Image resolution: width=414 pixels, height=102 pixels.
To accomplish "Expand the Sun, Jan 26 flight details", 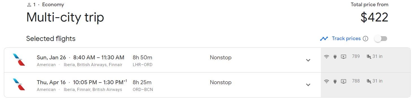I will 308,60.
